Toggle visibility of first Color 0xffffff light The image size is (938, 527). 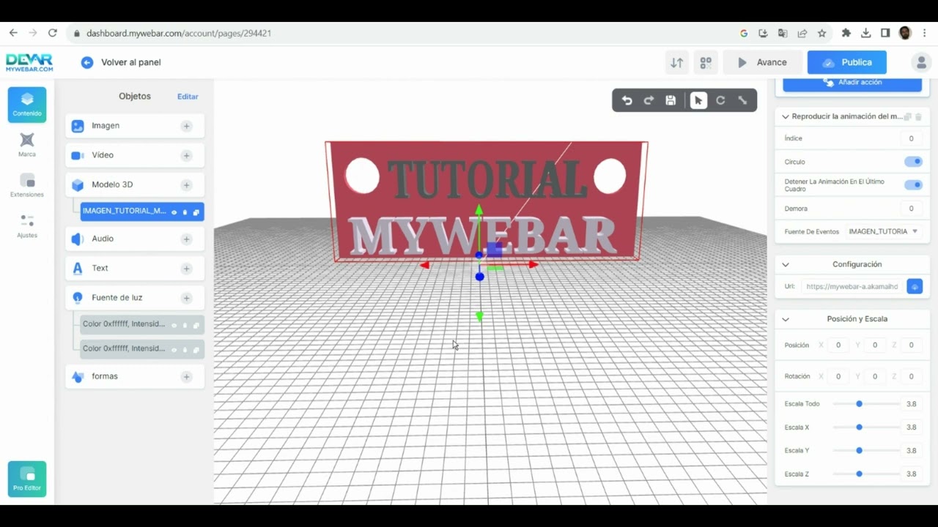pyautogui.click(x=174, y=325)
